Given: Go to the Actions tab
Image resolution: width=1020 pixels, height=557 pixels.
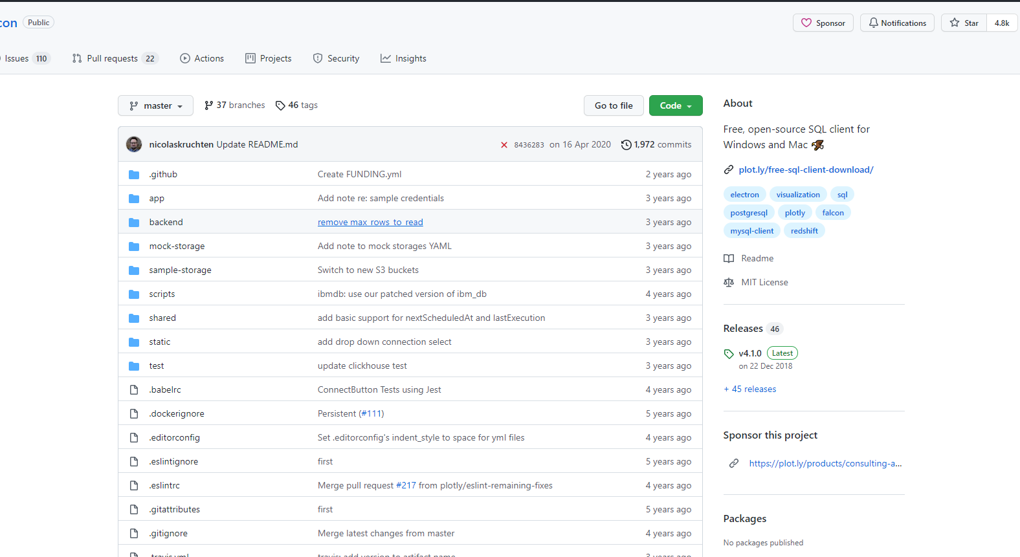Looking at the screenshot, I should pyautogui.click(x=202, y=58).
